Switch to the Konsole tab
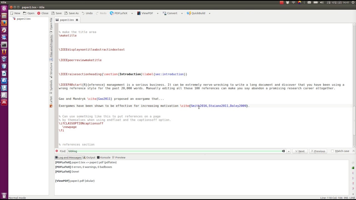Viewport: 356px width, 200px height. pos(104,157)
